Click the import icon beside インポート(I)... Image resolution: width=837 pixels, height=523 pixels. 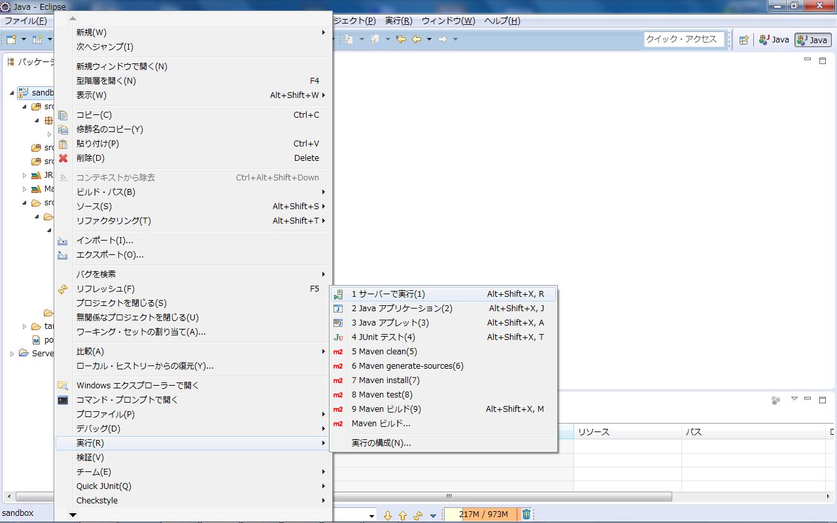[x=63, y=241]
